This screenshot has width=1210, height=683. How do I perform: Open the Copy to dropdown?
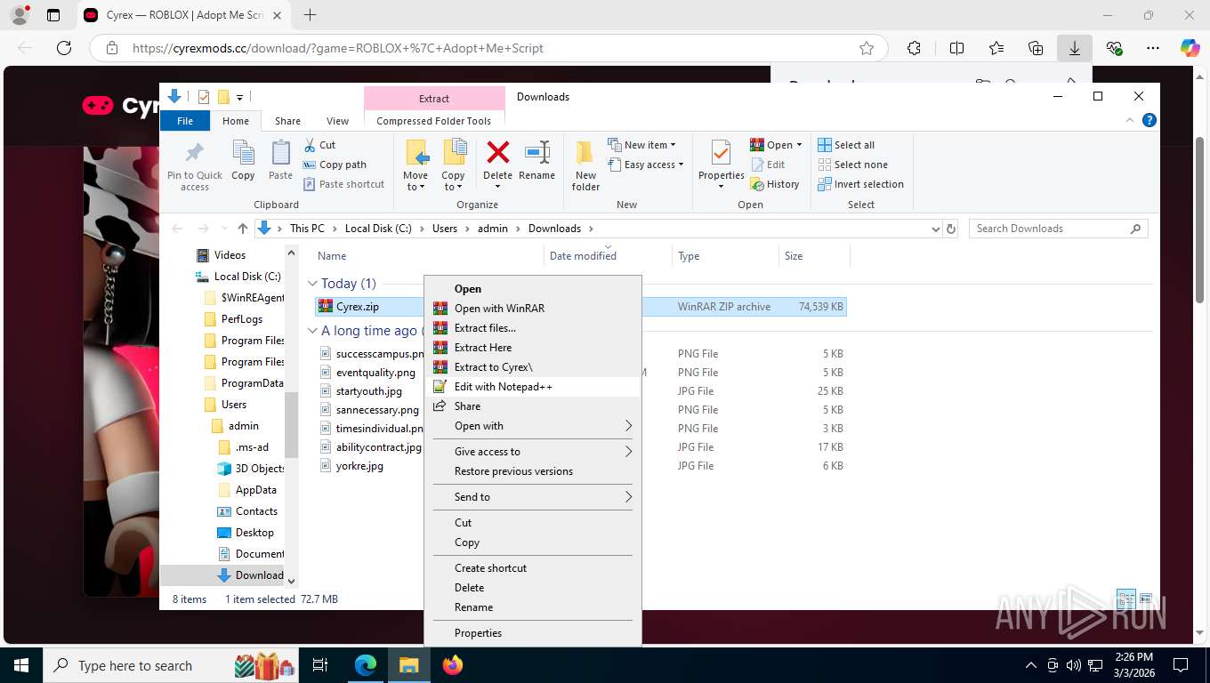click(453, 181)
